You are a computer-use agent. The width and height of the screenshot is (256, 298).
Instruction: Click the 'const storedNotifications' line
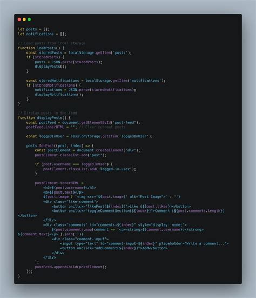tap(96, 81)
